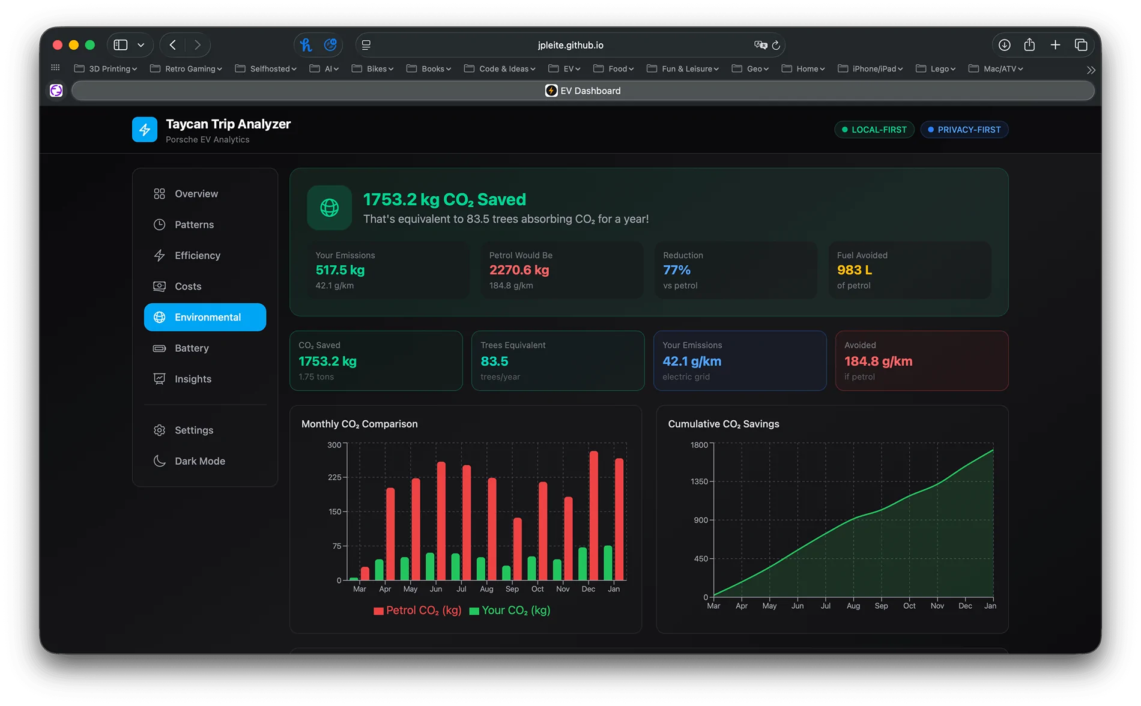Expand the Retro Gaming bookmarks folder
1141x706 pixels.
coord(186,68)
